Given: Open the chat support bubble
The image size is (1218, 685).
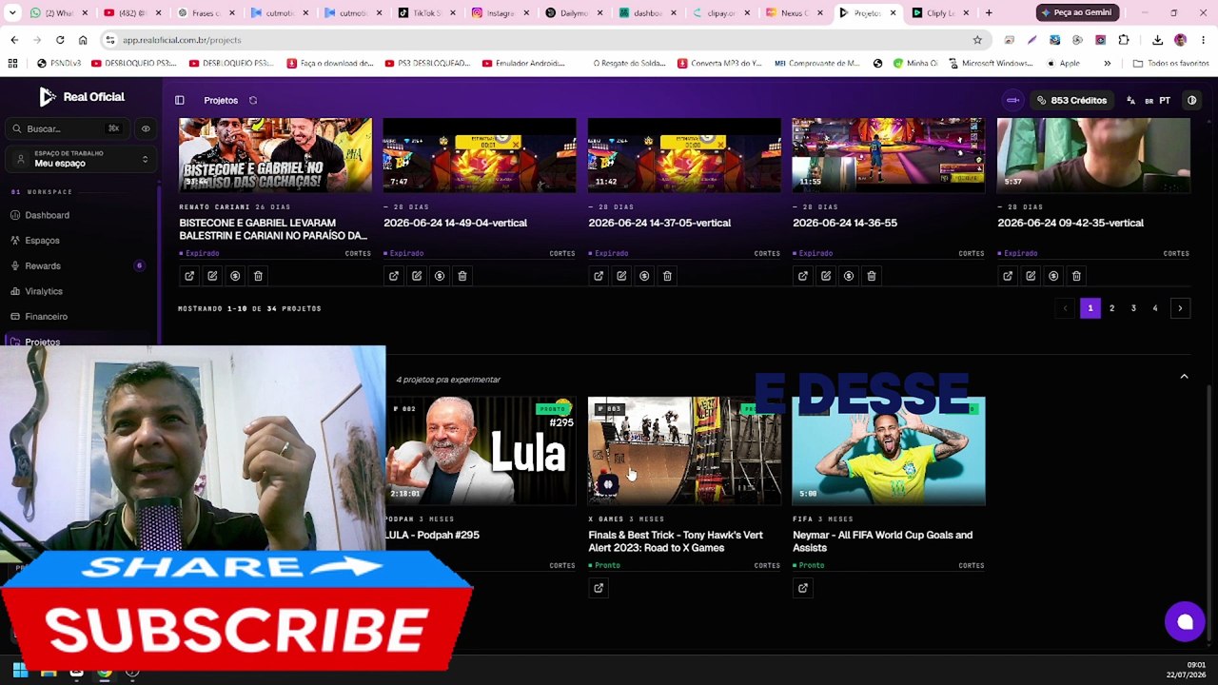Looking at the screenshot, I should [1185, 622].
